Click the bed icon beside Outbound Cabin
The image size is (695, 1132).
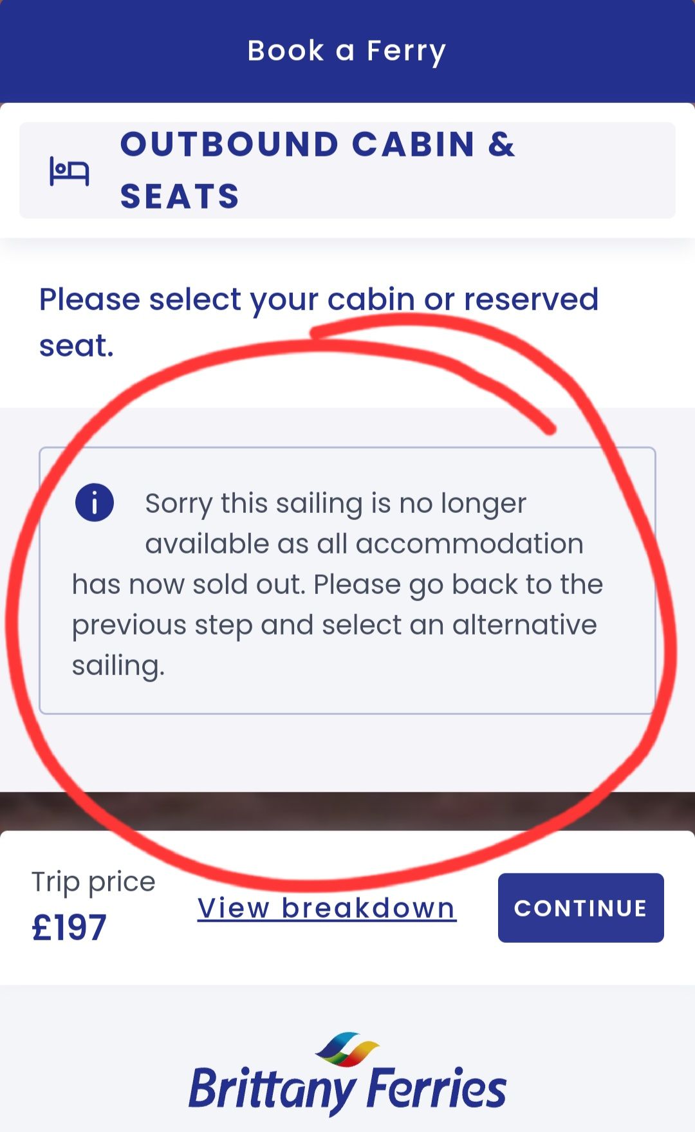(x=69, y=171)
